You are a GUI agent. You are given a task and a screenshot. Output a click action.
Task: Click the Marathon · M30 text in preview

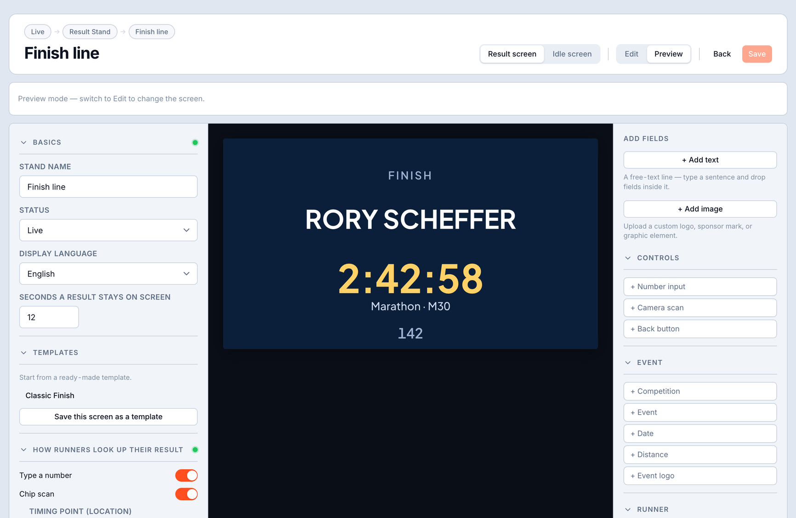tap(410, 306)
